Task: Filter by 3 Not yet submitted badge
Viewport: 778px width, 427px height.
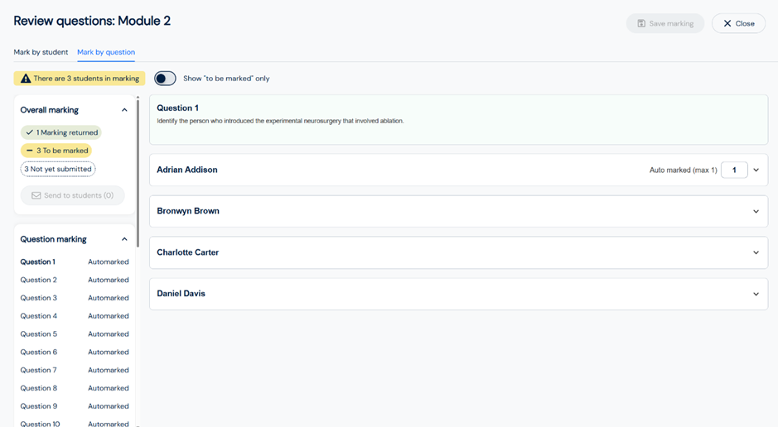Action: pos(58,169)
